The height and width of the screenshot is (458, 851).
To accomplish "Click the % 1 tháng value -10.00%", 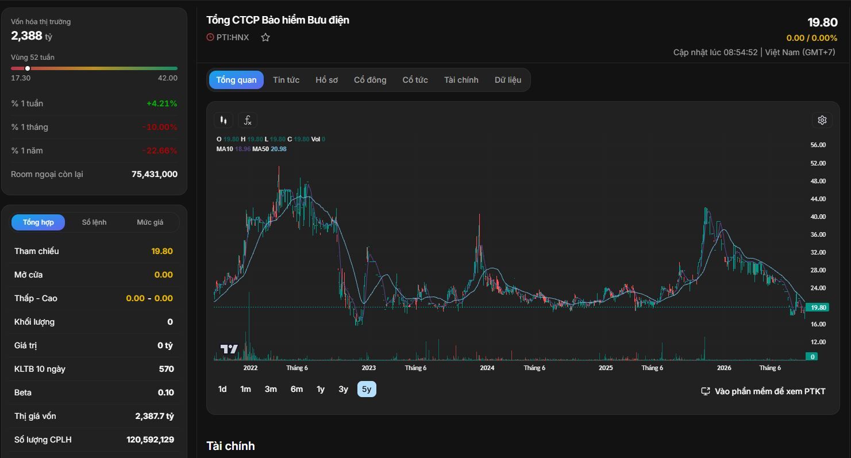I will click(160, 127).
